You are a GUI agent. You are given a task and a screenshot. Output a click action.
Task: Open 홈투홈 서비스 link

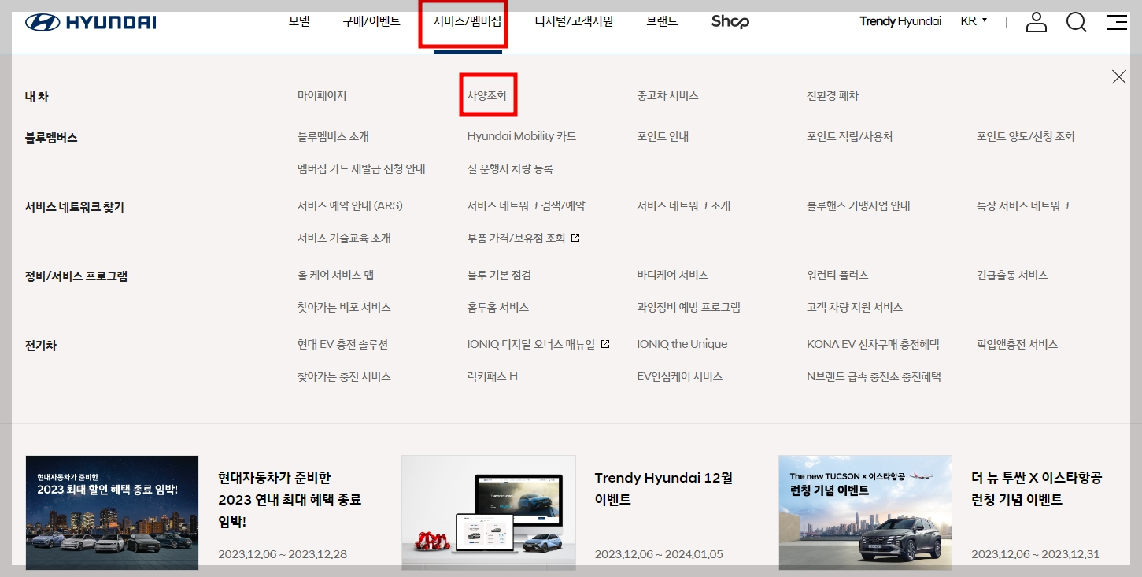(498, 307)
